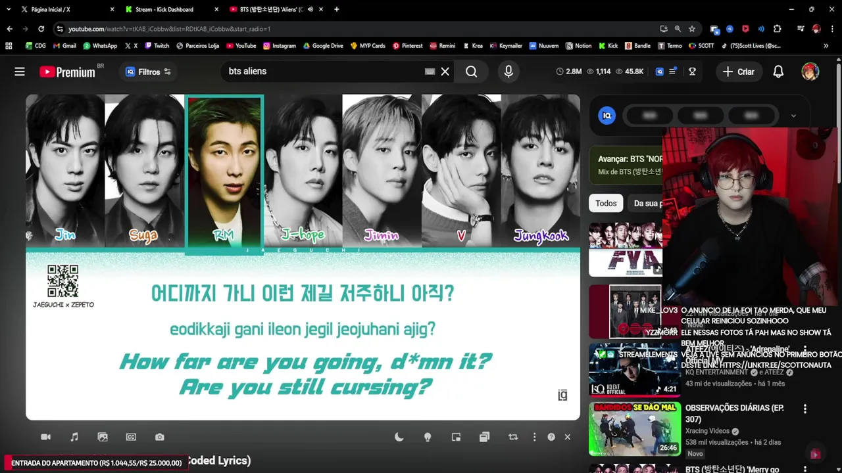Go back in browser history

pyautogui.click(x=9, y=29)
